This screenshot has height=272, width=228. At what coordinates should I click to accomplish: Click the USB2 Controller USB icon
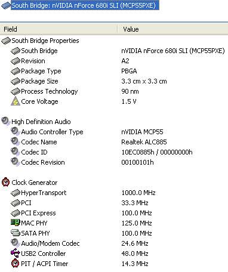pos(16,253)
